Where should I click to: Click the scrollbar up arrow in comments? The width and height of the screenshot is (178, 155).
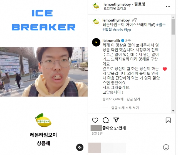pos(173,17)
